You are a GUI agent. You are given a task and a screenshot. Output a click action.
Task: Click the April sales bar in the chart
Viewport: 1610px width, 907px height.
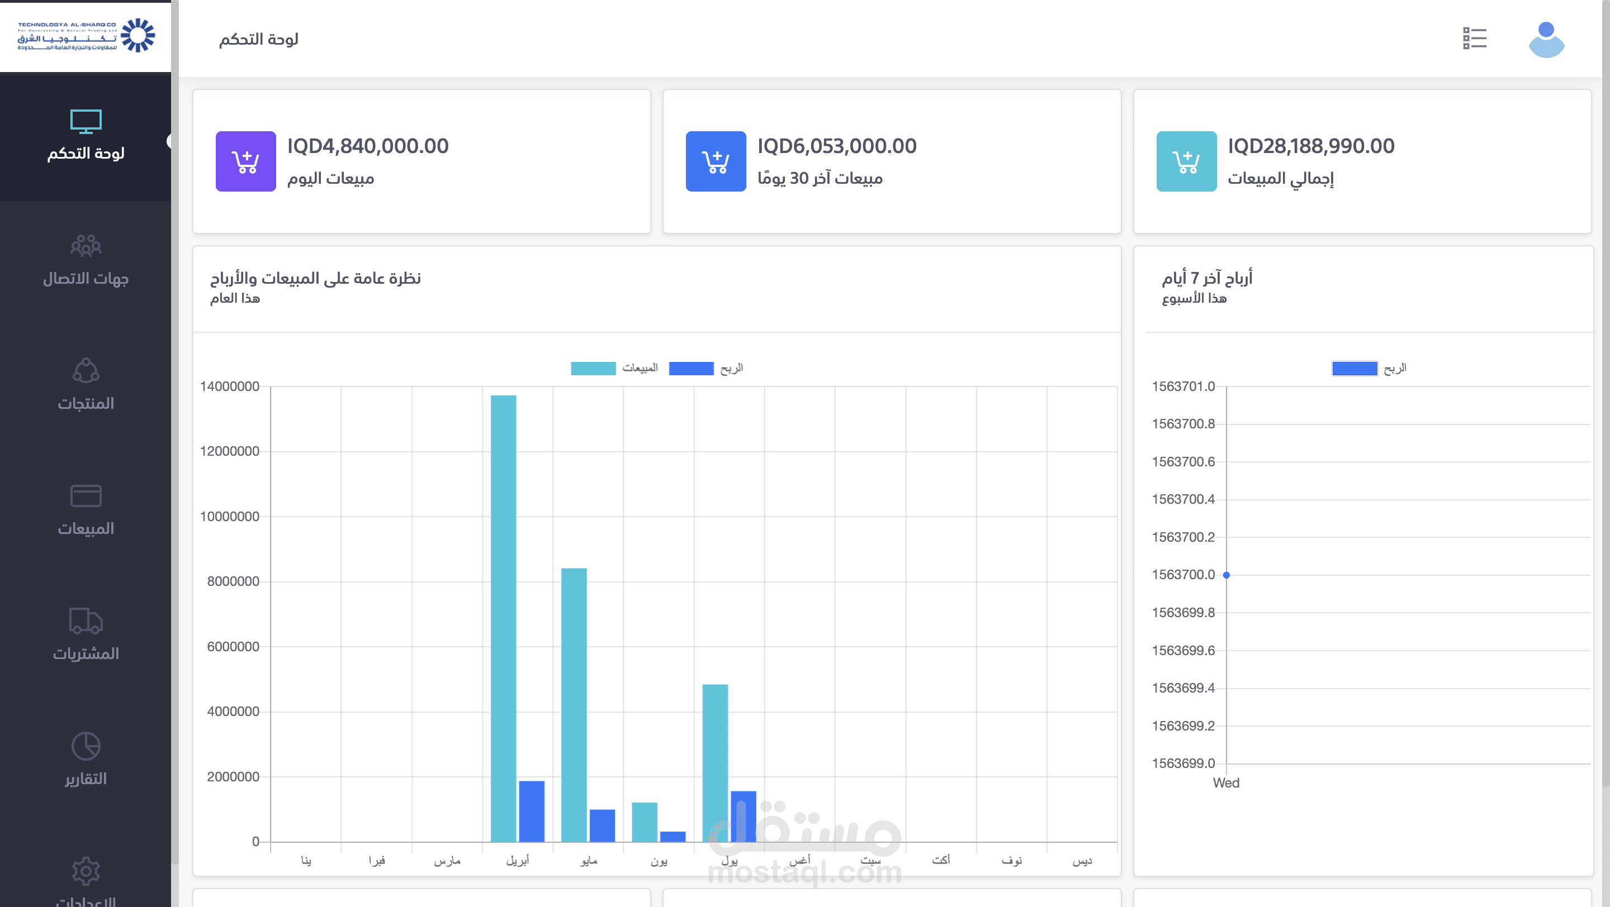click(x=503, y=619)
